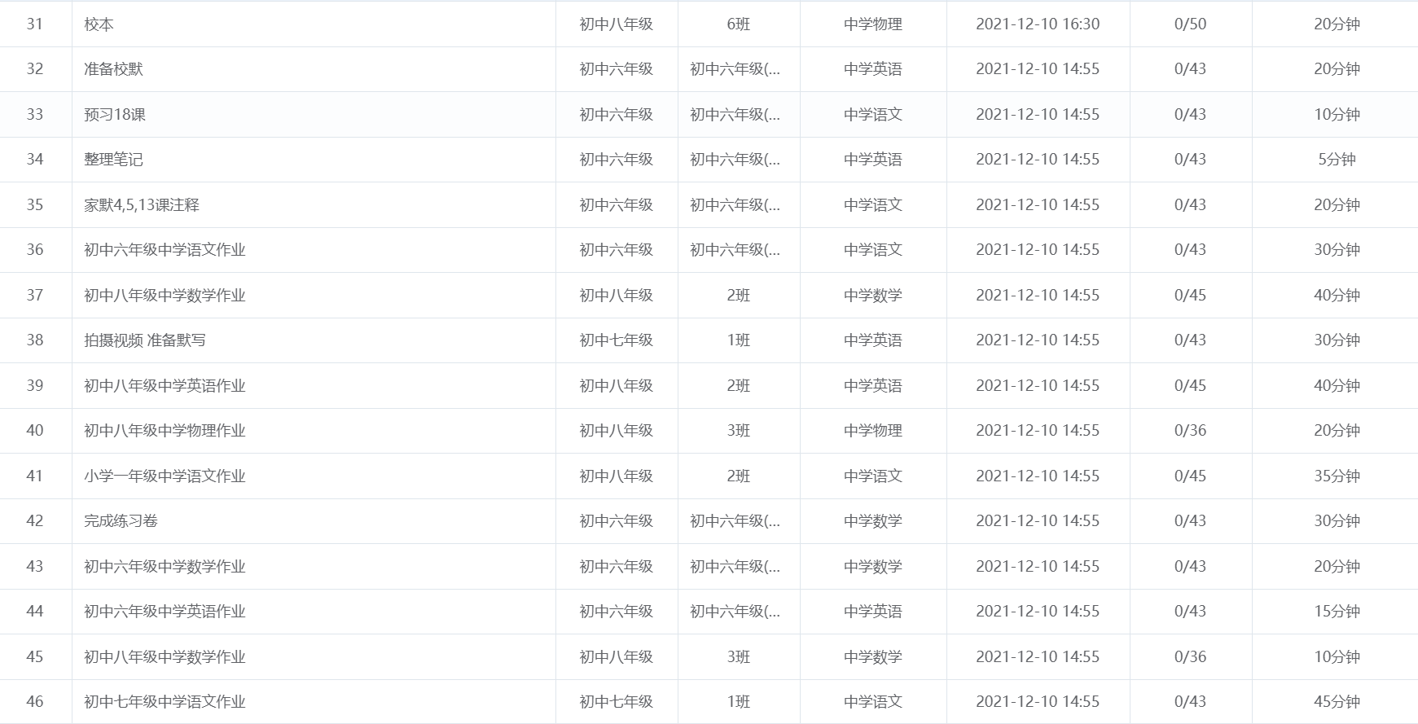Select '拍摄视频 准备默写' assignment

click(145, 340)
